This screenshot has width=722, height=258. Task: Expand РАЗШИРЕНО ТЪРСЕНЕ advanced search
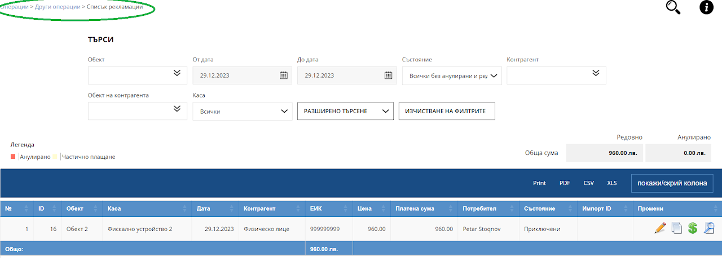[345, 111]
